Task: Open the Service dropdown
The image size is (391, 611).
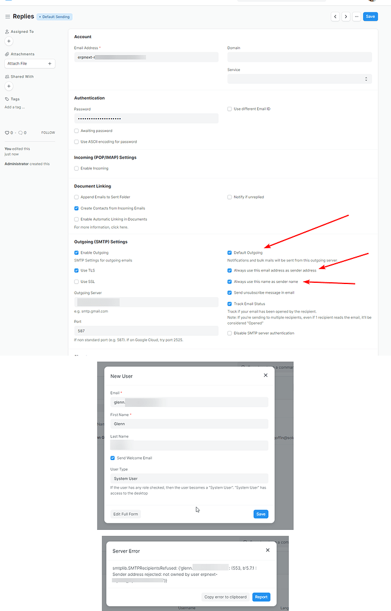Action: click(x=299, y=79)
